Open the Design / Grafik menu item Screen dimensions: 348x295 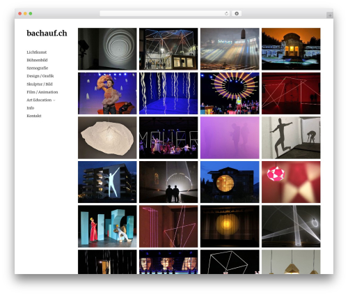(40, 76)
